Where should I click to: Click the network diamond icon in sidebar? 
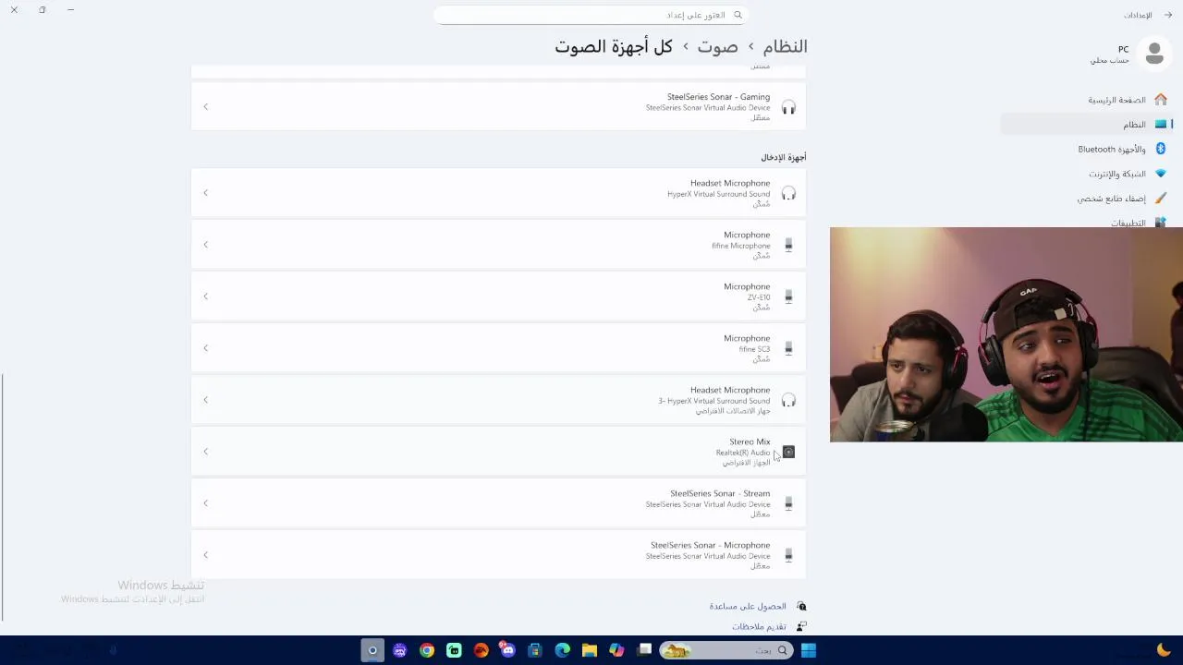pyautogui.click(x=1161, y=174)
